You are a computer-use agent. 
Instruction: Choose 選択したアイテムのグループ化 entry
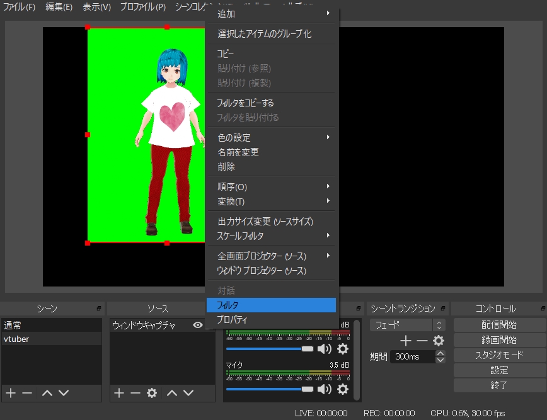point(271,34)
